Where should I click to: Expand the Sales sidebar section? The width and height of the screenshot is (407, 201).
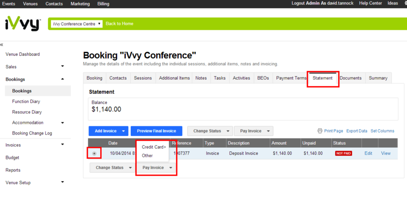[x=62, y=66]
